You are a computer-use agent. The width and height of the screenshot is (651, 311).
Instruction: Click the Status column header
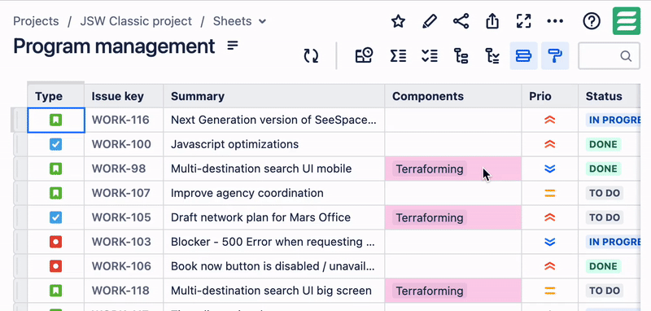[609, 96]
